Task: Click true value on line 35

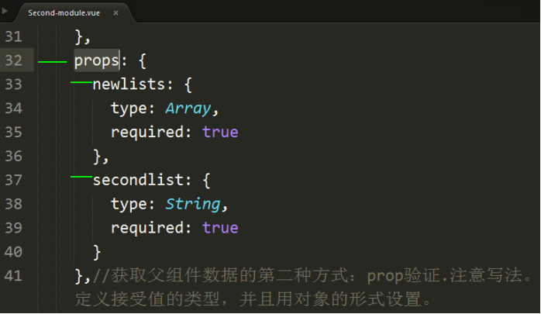Action: pyautogui.click(x=220, y=133)
